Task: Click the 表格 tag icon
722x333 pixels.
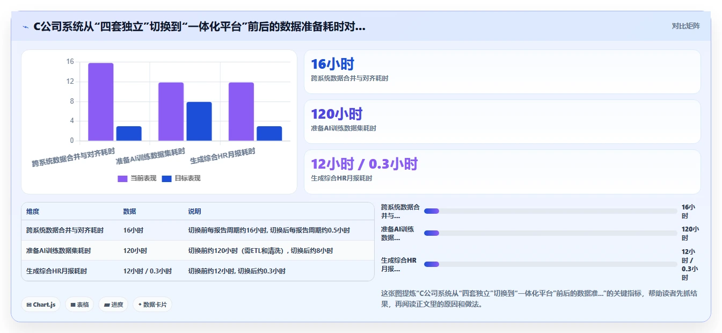Action: pyautogui.click(x=73, y=305)
